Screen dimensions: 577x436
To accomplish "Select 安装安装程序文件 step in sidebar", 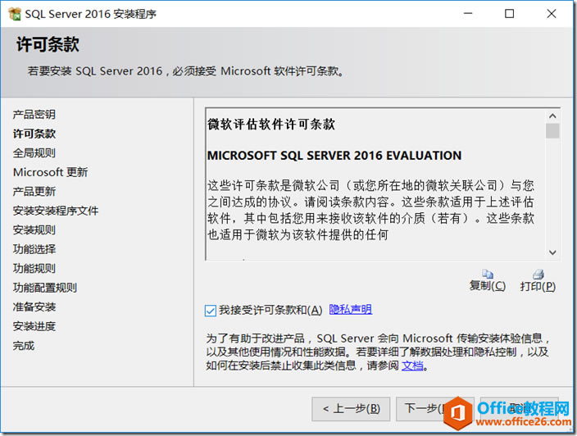I will [x=56, y=211].
